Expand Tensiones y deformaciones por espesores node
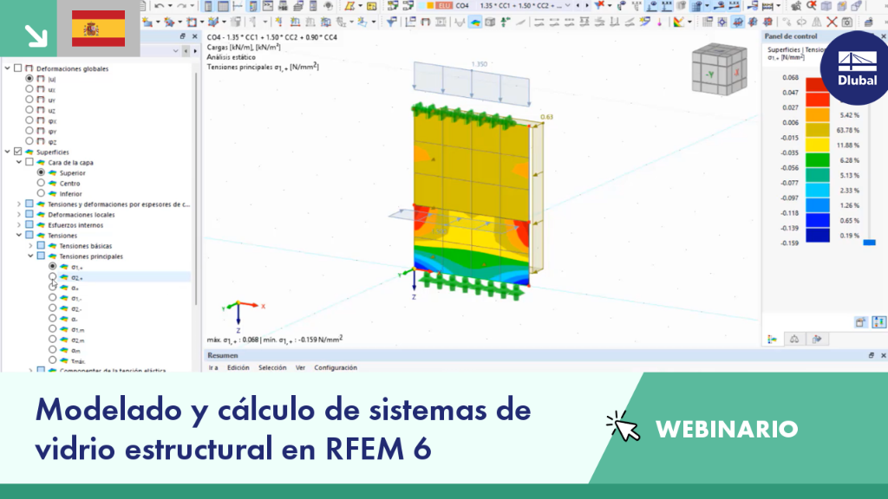Viewport: 888px width, 499px height. click(x=19, y=204)
